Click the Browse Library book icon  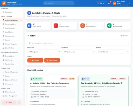click(x=4, y=56)
